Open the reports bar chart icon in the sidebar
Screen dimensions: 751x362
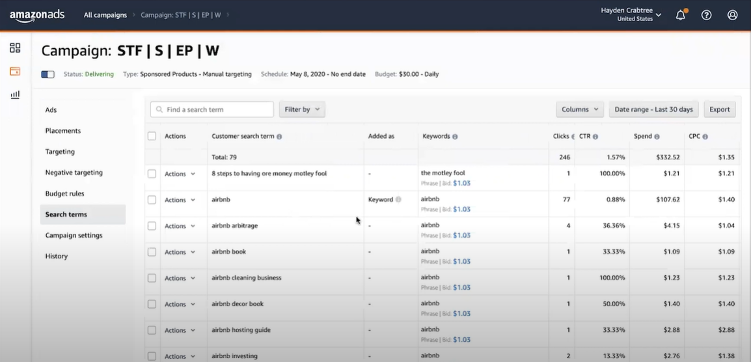tap(16, 94)
